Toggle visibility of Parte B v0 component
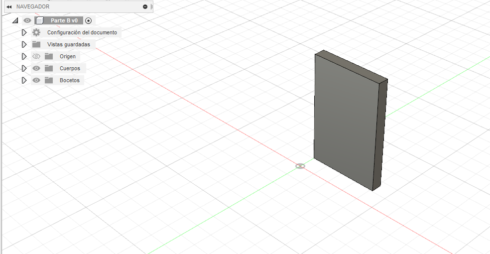490x254 pixels. tap(27, 20)
